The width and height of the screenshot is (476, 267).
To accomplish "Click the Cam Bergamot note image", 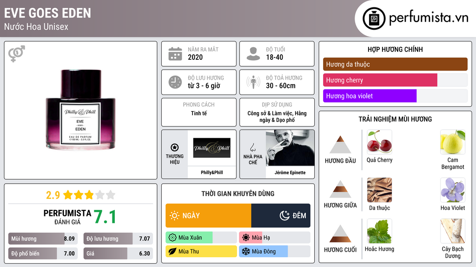I will pyautogui.click(x=453, y=142).
